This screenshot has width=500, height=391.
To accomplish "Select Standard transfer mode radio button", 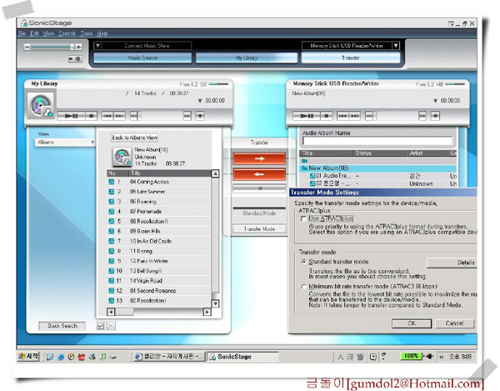I will [303, 262].
